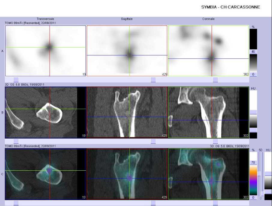The height and width of the screenshot is (206, 272).
Task: Select the row A sagittal SPECT image
Action: (x=127, y=51)
